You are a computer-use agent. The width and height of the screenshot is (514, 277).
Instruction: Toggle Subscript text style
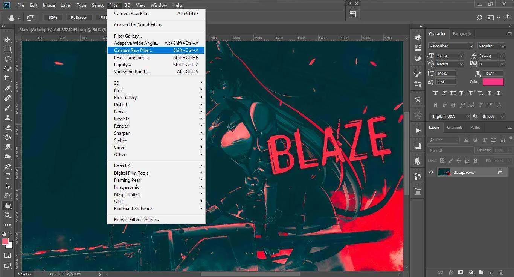(x=480, y=93)
